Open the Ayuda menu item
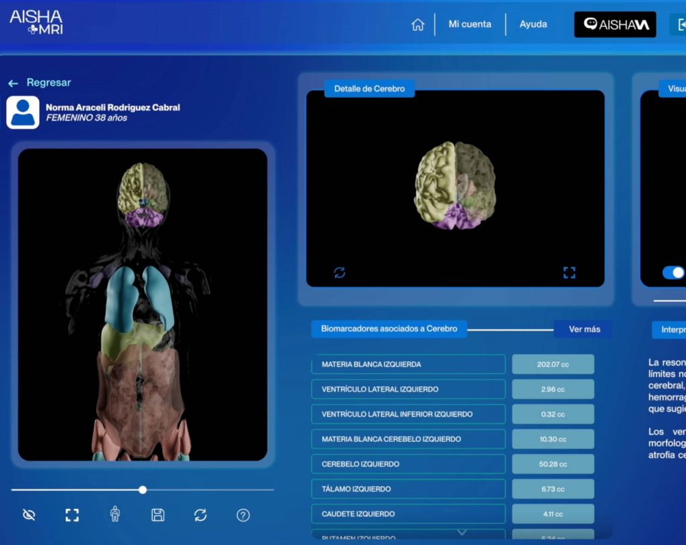The image size is (686, 545). click(533, 24)
